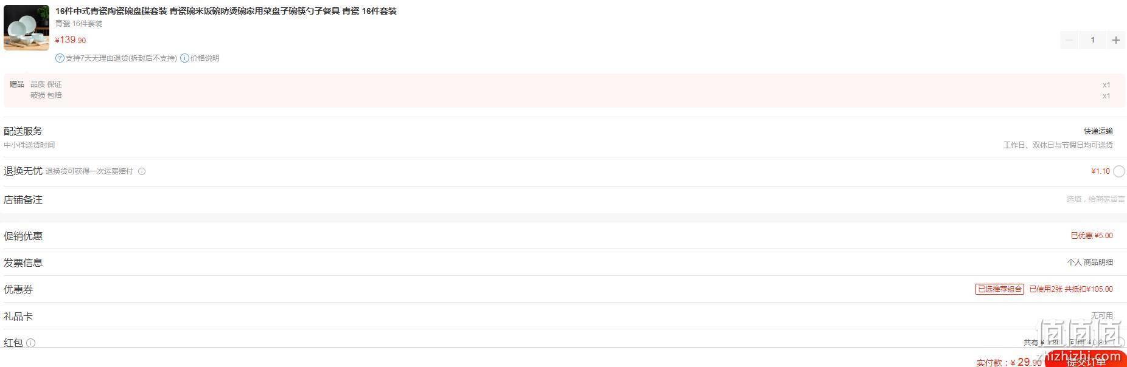Expand 发票信息 个人 商品明细 options
The height and width of the screenshot is (367, 1127).
1090,262
